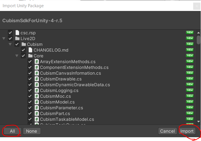Viewport: 201px width, 141px height.
Task: Collapse the Cubism folder arrow
Action: (10, 44)
